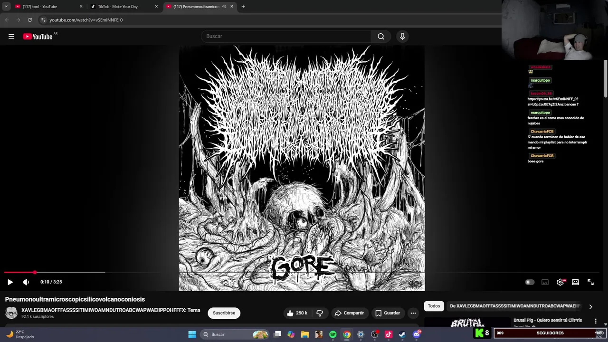
Task: Dislike the video thumbs-down
Action: point(320,313)
